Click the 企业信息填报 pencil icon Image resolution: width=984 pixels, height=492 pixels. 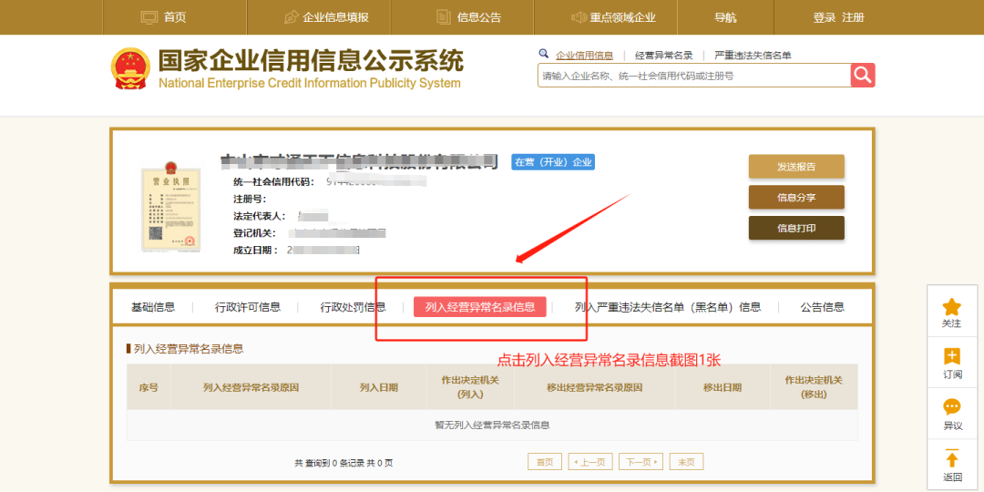[291, 17]
